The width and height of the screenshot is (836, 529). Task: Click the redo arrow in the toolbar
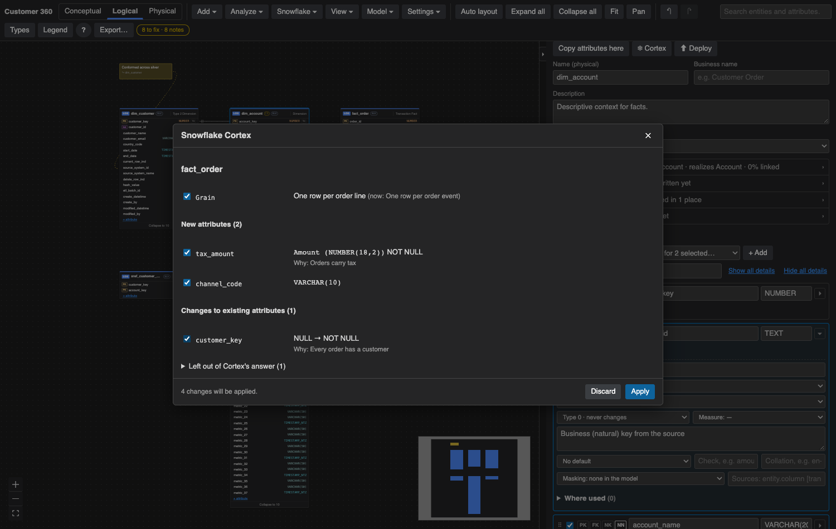click(689, 11)
